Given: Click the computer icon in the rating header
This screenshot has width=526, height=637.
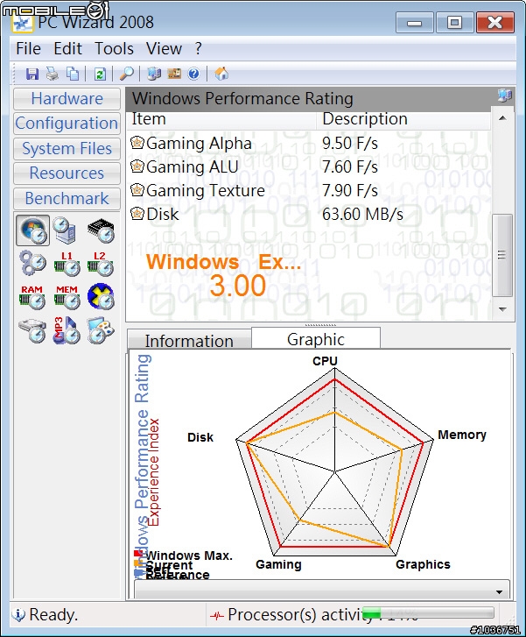Looking at the screenshot, I should (504, 96).
